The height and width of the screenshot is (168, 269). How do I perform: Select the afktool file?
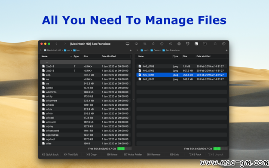coord(85,118)
